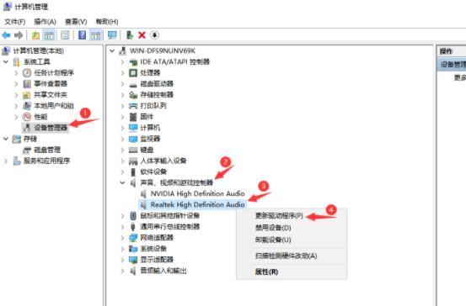Expand the 磁盘驱动器 category
The width and height of the screenshot is (466, 306).
(x=122, y=84)
